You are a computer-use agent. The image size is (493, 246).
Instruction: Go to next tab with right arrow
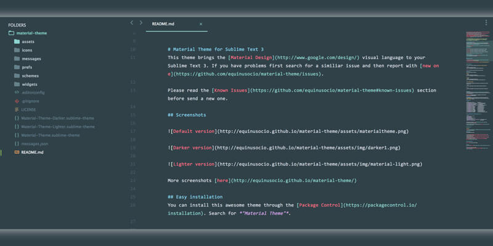point(141,23)
